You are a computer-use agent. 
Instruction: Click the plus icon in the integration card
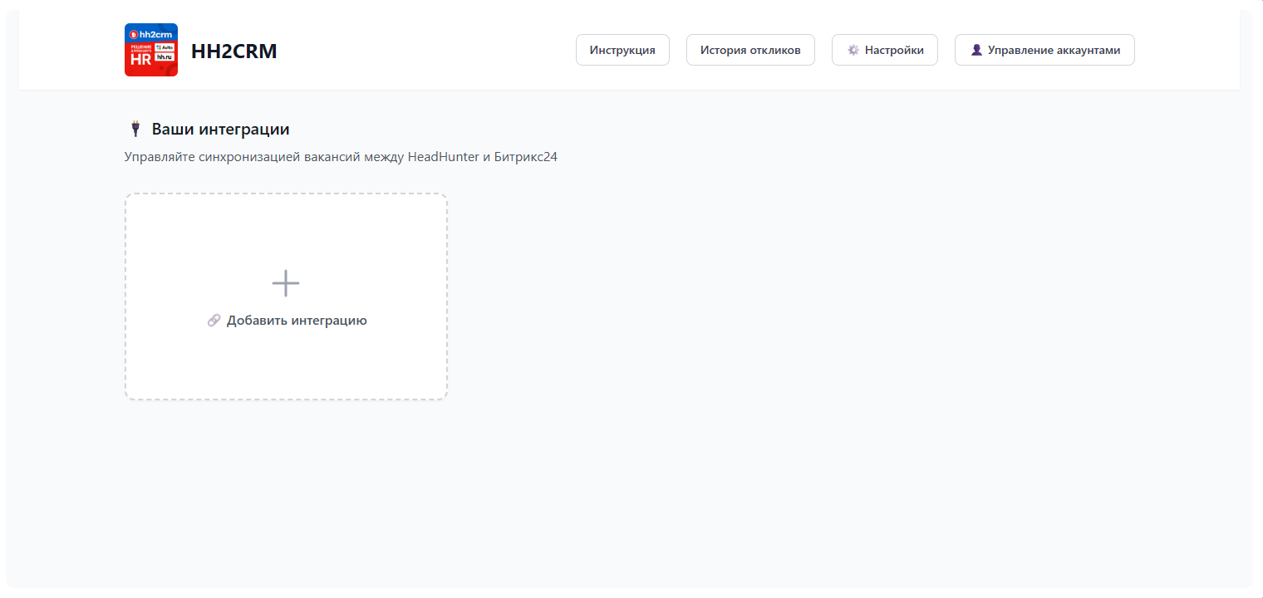click(286, 282)
